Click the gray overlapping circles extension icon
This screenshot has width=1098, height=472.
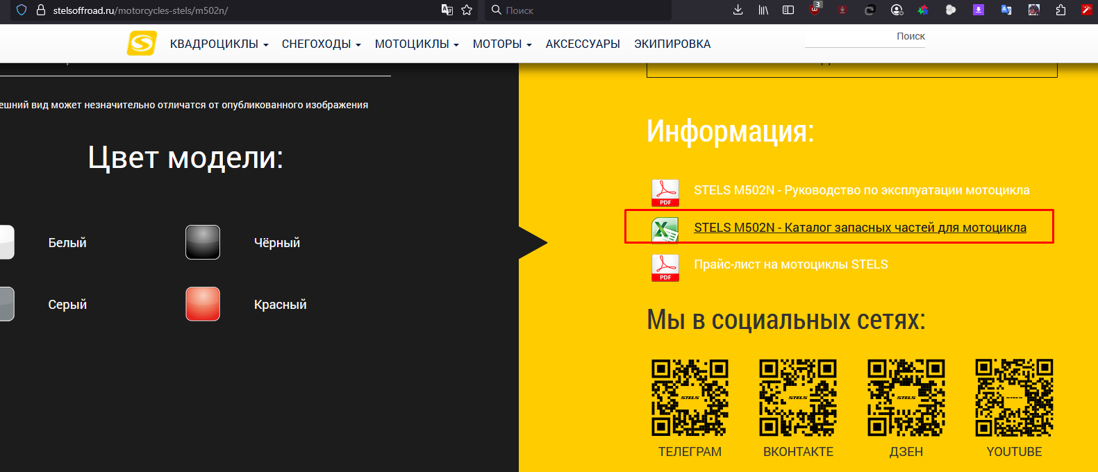(951, 10)
